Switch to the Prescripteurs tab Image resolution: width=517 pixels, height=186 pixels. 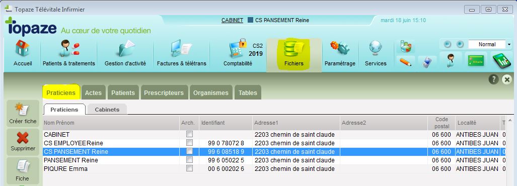click(x=164, y=92)
